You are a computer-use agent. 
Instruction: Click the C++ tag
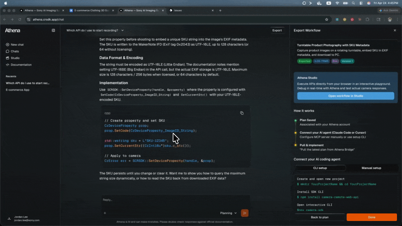(x=335, y=61)
